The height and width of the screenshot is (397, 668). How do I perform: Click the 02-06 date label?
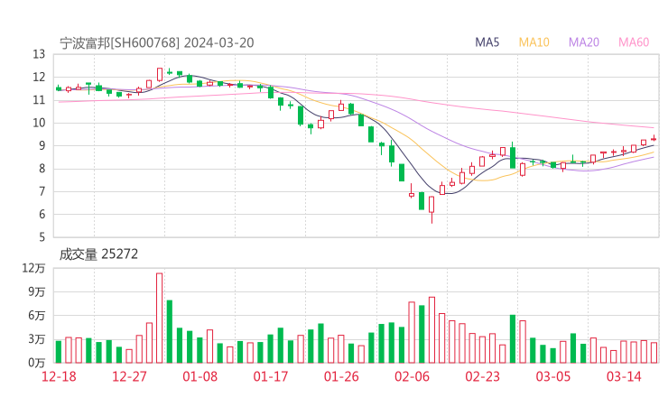[x=412, y=376]
